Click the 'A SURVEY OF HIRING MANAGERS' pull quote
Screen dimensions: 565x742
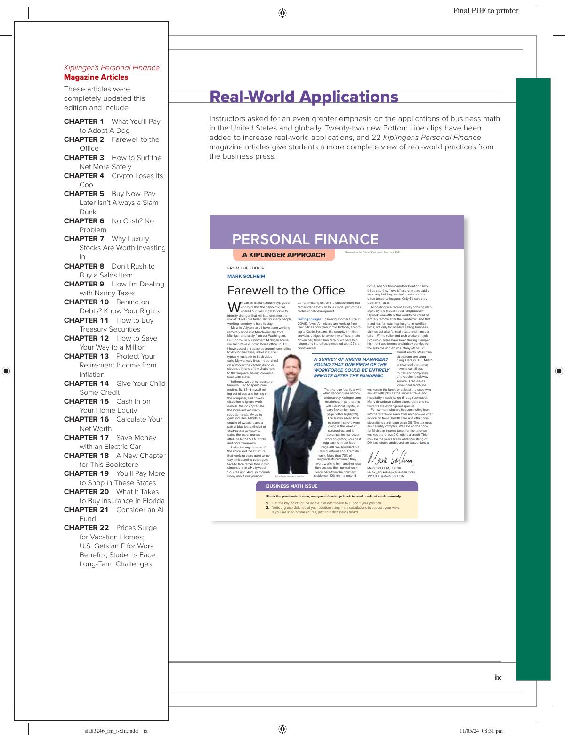pyautogui.click(x=352, y=367)
